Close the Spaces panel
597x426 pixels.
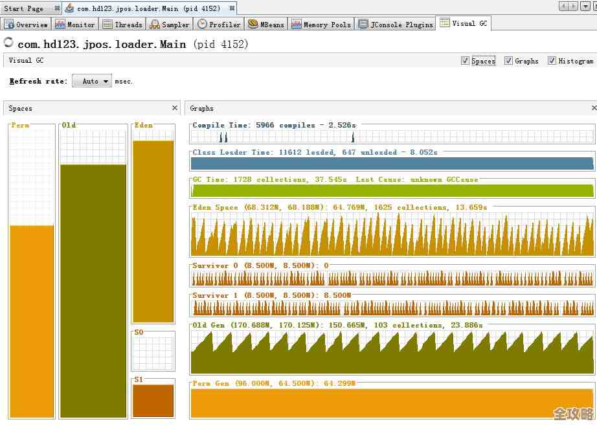pos(174,108)
